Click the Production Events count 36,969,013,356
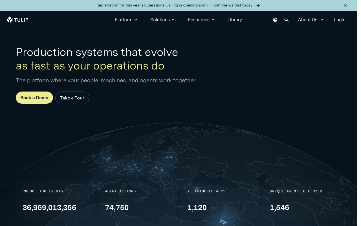This screenshot has height=226, width=361. [49, 208]
